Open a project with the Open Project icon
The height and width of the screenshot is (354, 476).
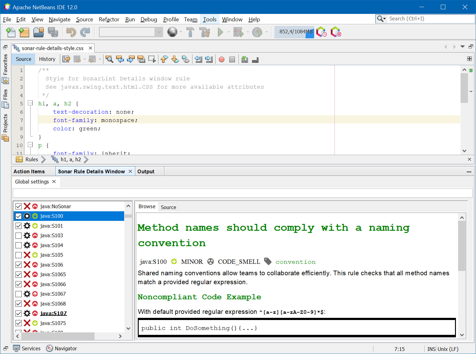point(38,32)
